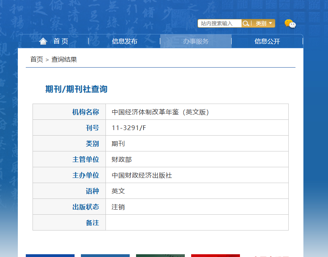Image resolution: width=328 pixels, height=257 pixels.
Task: Open the first blue banner thumbnail at bottom
Action: (50, 255)
